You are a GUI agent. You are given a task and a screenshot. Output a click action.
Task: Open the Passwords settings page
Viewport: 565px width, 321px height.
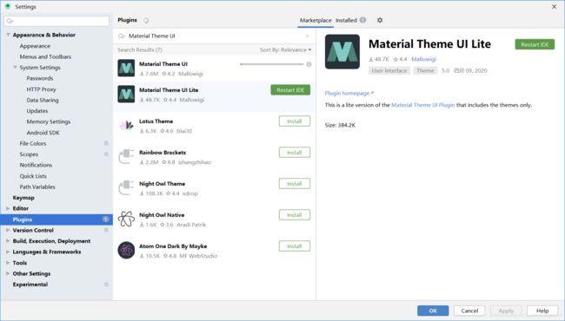tap(40, 78)
